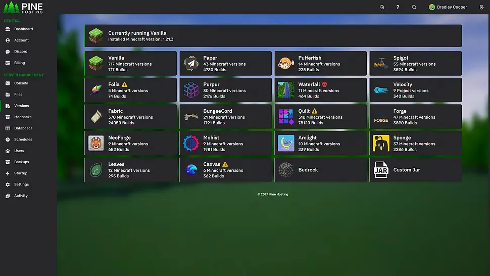490x276 pixels.
Task: Click the Startup lightning bolt icon
Action: (x=8, y=173)
